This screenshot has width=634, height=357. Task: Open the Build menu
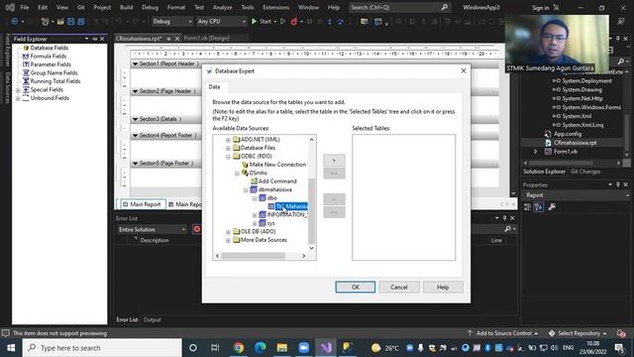point(126,7)
